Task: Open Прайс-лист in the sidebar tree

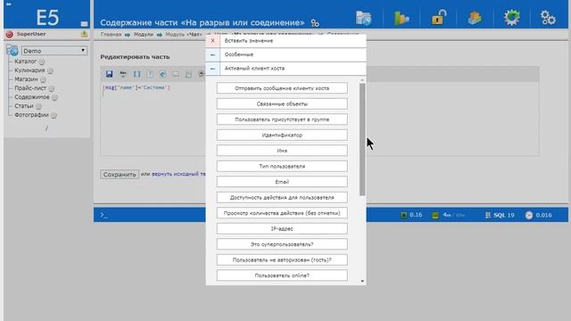Action: [30, 88]
